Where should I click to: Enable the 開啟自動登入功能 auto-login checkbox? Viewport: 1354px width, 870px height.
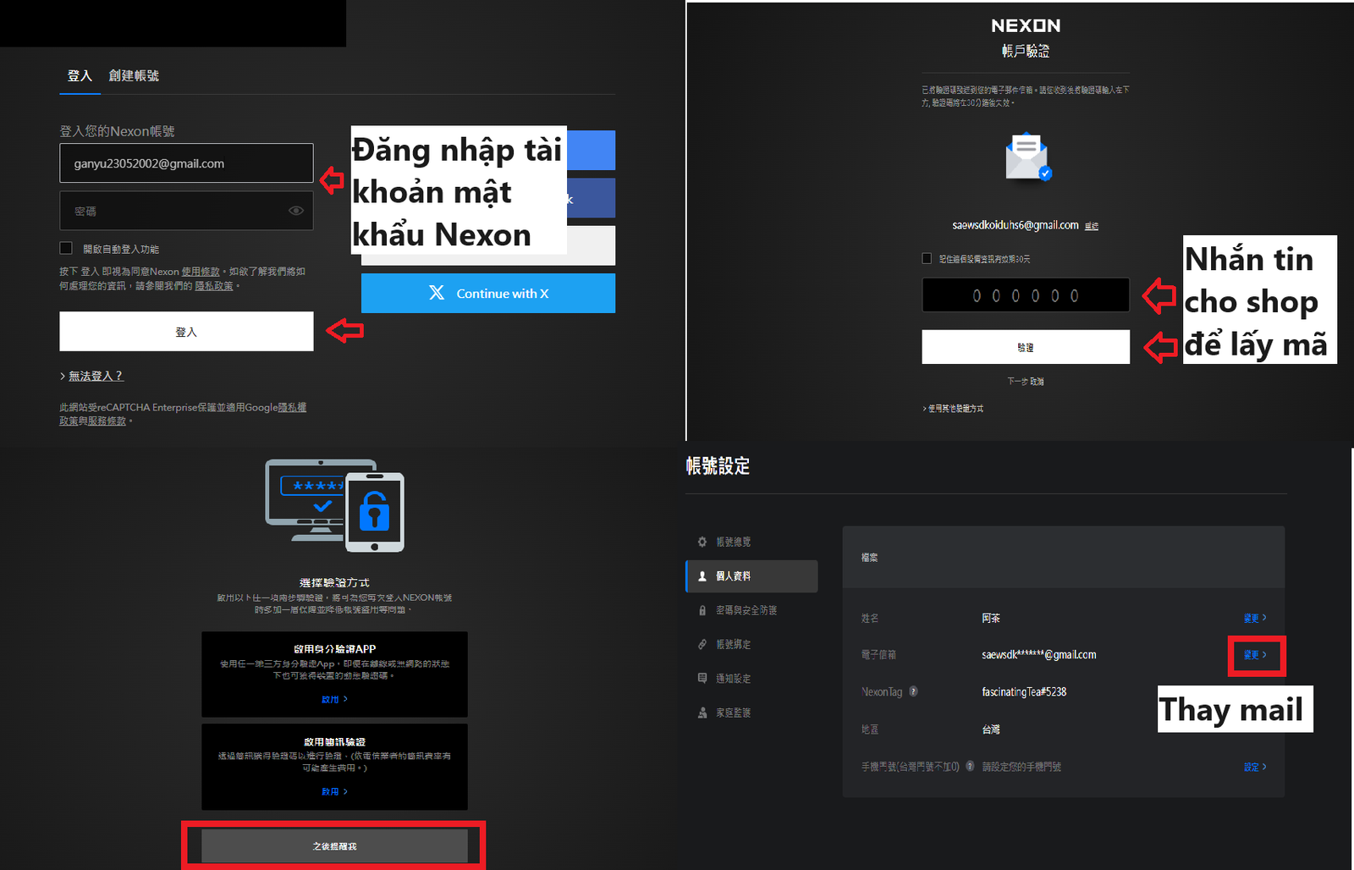(66, 248)
